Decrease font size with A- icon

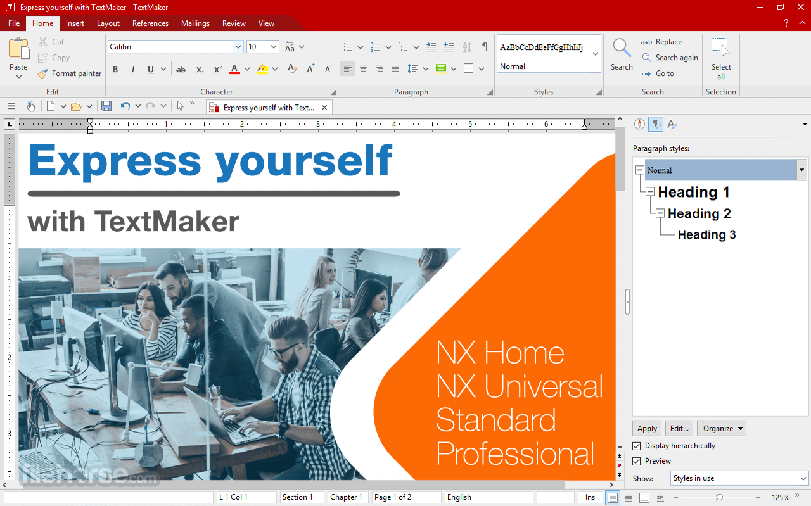(x=328, y=69)
